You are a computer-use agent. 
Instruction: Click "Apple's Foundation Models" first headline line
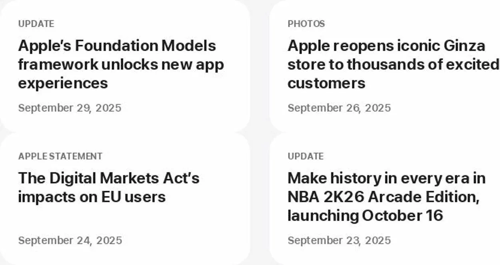pos(117,46)
